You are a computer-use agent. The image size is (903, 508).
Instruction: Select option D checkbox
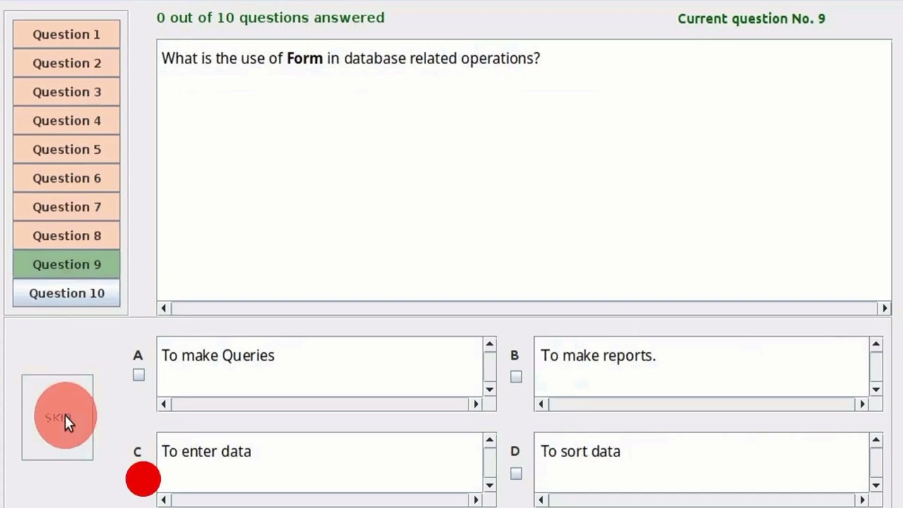pyautogui.click(x=516, y=473)
